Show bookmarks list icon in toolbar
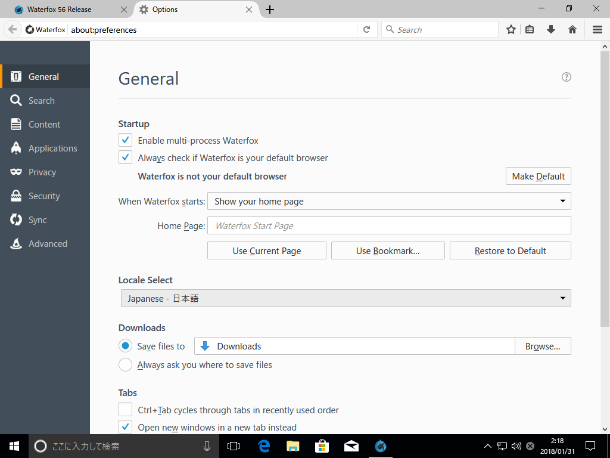The height and width of the screenshot is (458, 610). pos(530,30)
